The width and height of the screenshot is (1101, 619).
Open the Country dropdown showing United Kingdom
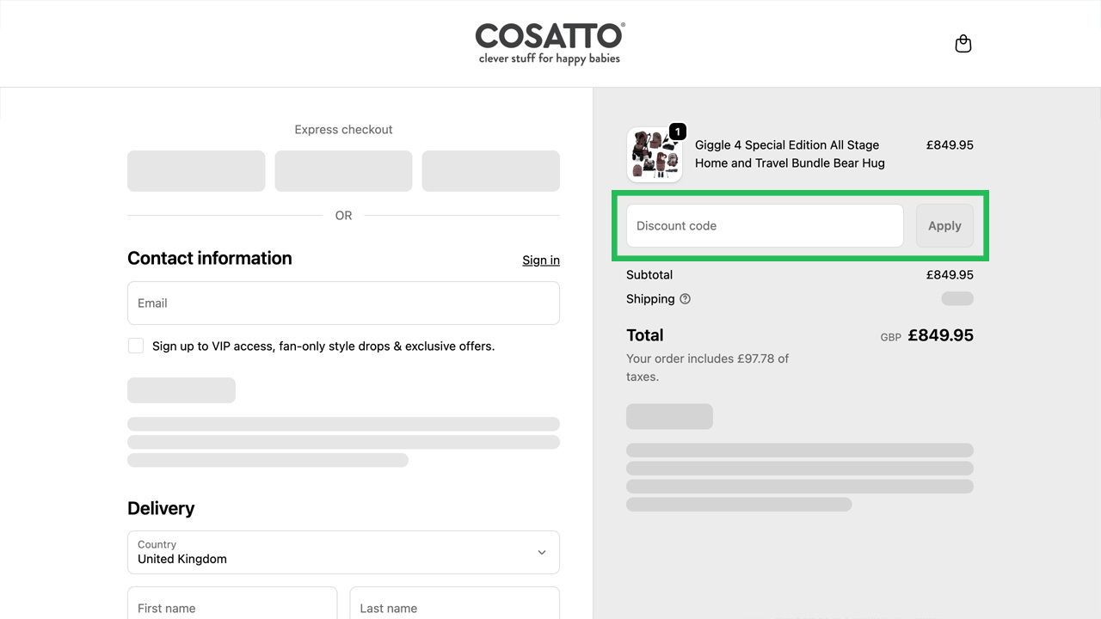tap(343, 552)
